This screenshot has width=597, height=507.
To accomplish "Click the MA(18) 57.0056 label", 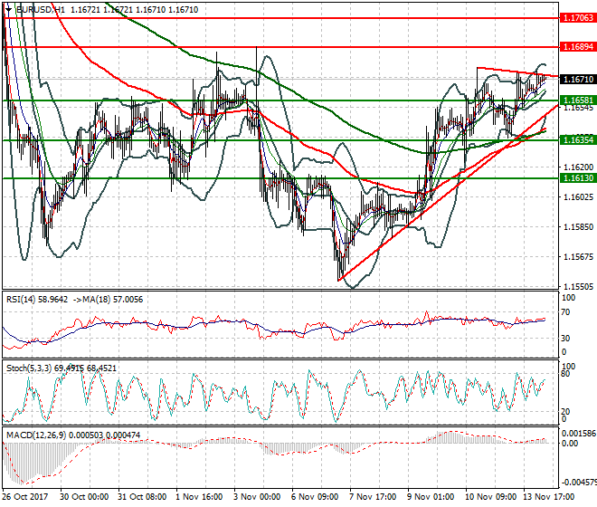I will point(112,300).
